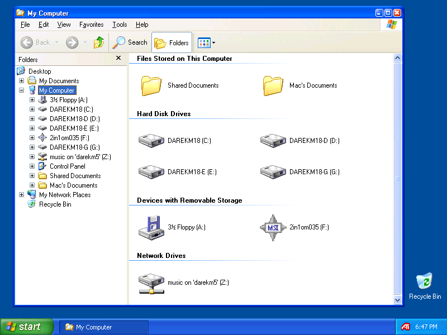
Task: Select the 3½ Floppy (A:) icon in main pane
Action: pos(151,228)
